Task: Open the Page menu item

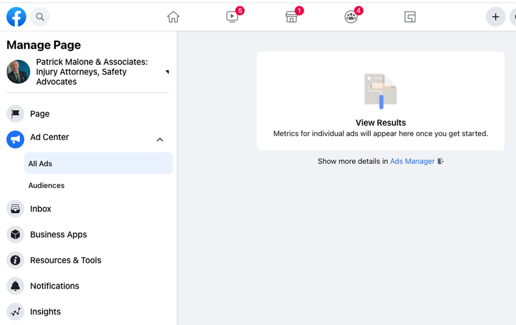Action: click(x=40, y=114)
